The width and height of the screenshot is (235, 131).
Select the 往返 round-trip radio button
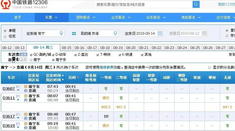[5, 36]
